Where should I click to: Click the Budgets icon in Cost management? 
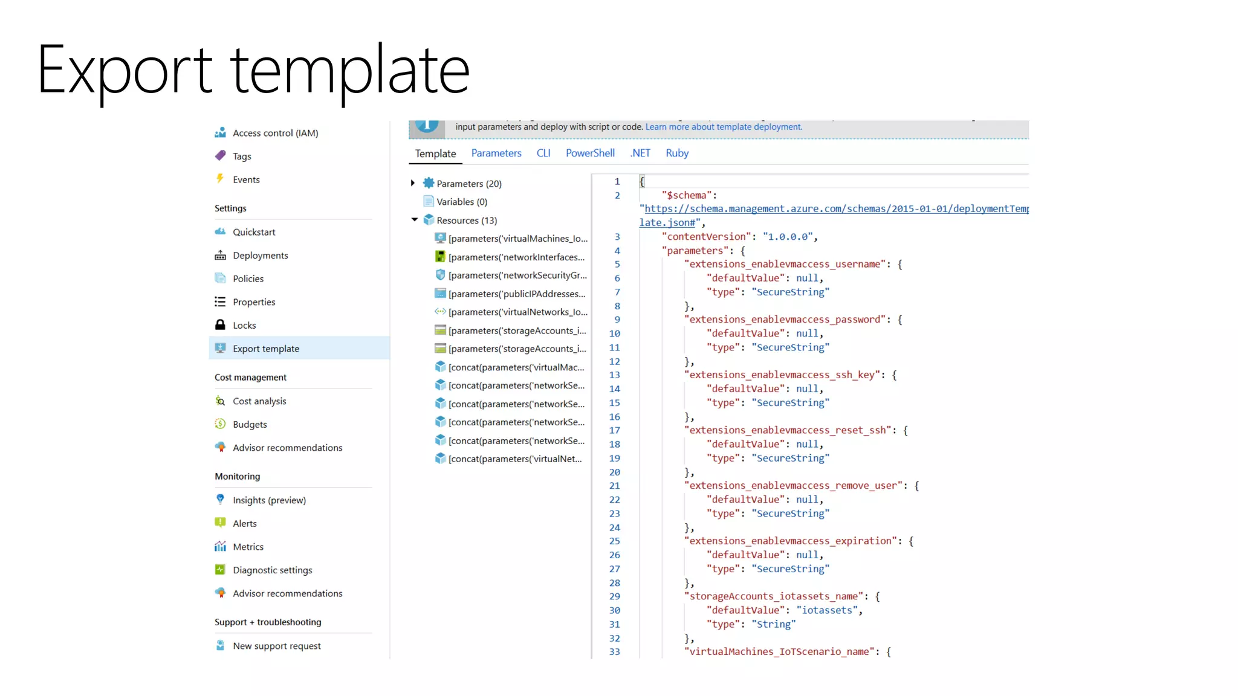(220, 424)
